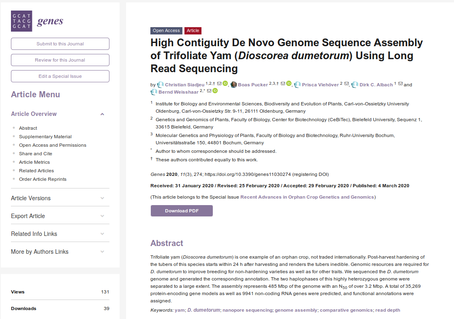This screenshot has height=319, width=454.
Task: Click the Downloads count row
Action: tap(60, 308)
